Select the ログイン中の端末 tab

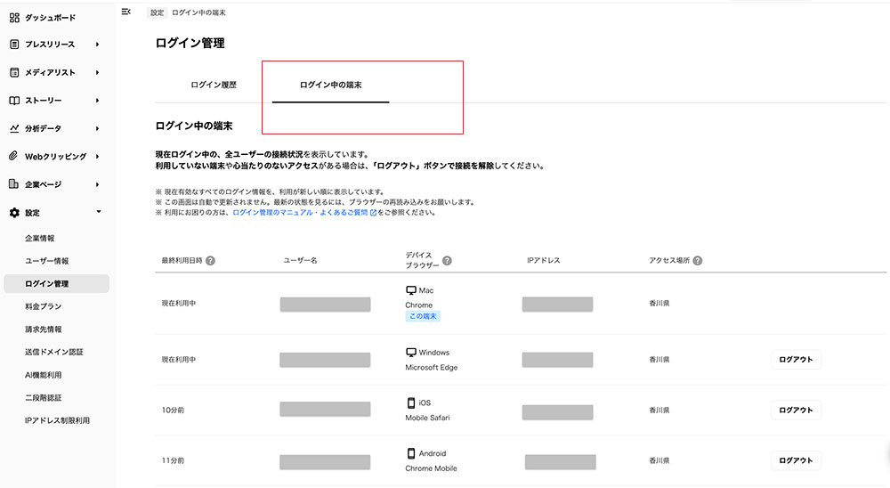(x=330, y=85)
